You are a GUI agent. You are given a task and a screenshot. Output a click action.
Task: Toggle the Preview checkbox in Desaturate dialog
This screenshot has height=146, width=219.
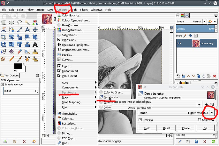point(140,120)
